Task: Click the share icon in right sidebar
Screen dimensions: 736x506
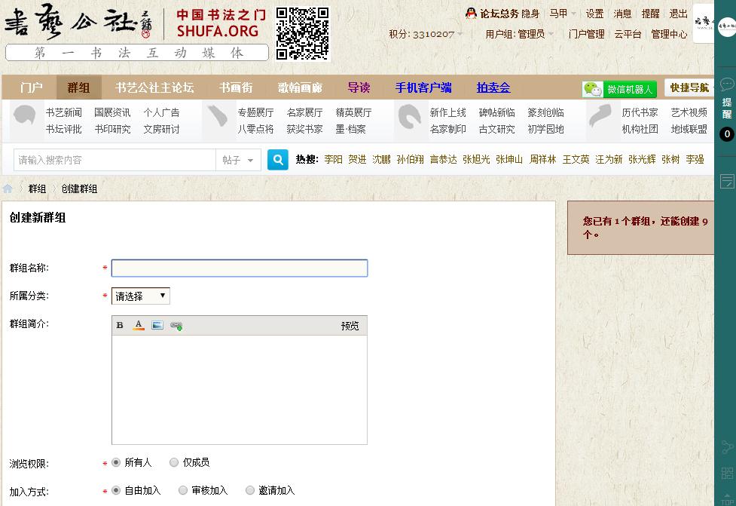Action: coord(727,447)
